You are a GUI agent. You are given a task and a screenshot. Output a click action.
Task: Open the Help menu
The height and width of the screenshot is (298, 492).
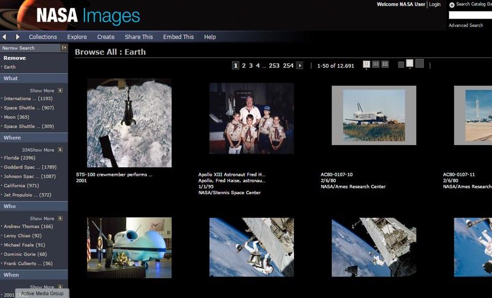click(210, 37)
